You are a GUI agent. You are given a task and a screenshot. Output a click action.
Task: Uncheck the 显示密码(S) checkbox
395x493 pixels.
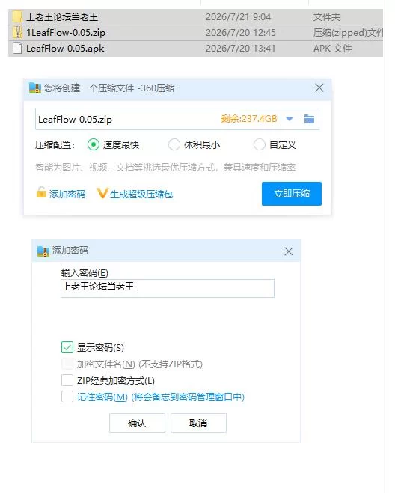click(67, 347)
